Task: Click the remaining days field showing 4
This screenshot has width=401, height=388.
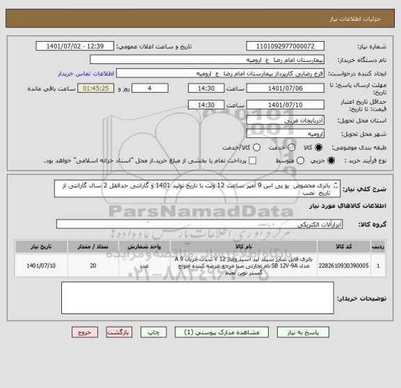Action: click(x=150, y=88)
